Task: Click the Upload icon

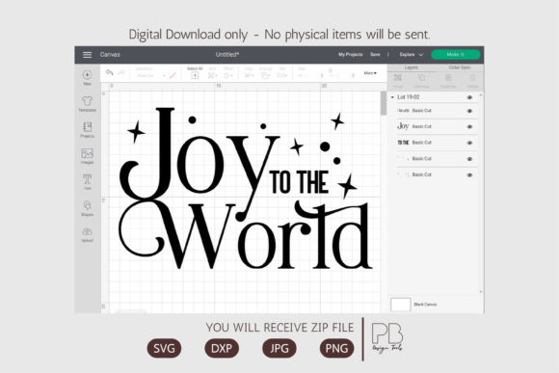Action: (87, 231)
